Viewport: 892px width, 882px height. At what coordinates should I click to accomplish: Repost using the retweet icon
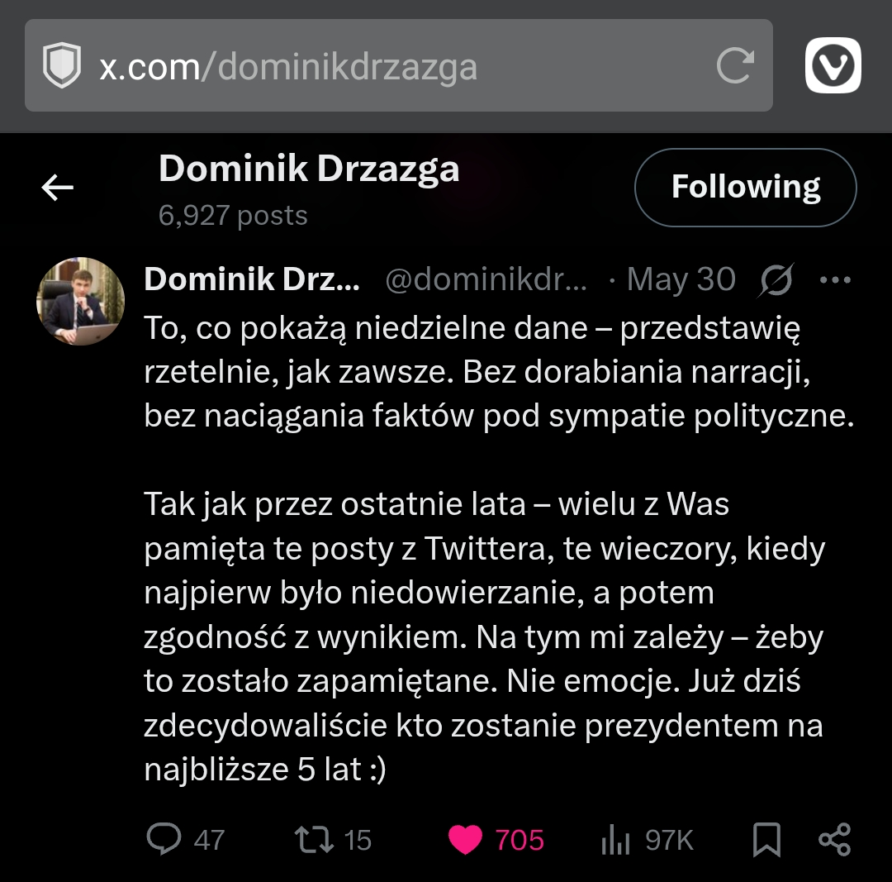(x=314, y=839)
